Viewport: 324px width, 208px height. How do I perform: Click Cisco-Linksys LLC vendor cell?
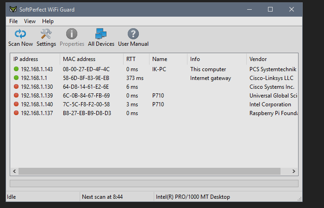[271, 78]
